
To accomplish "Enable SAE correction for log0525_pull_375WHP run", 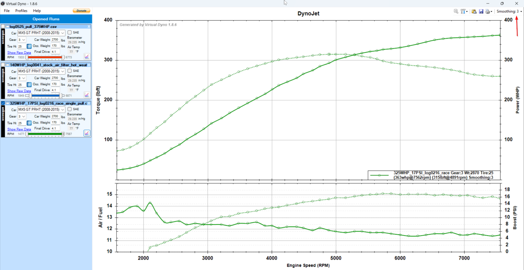I will (69, 32).
